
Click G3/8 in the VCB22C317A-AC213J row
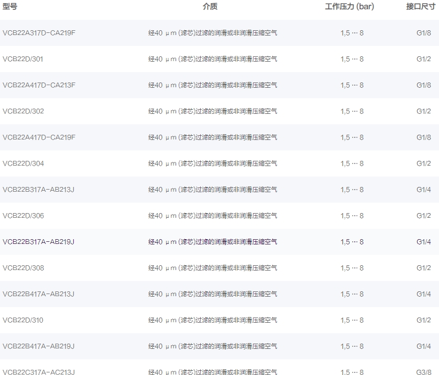pyautogui.click(x=424, y=372)
